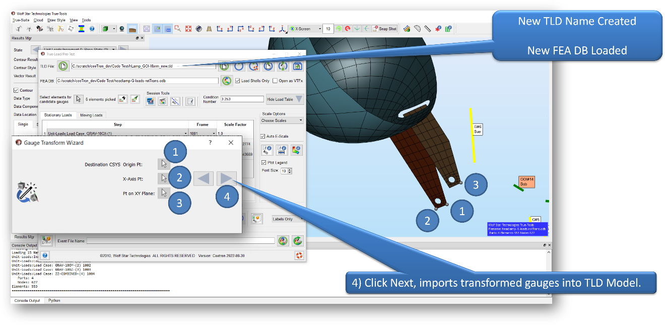Pick Destination CSYS Origin Pt
Screen dimensions: 665x325
[163, 164]
